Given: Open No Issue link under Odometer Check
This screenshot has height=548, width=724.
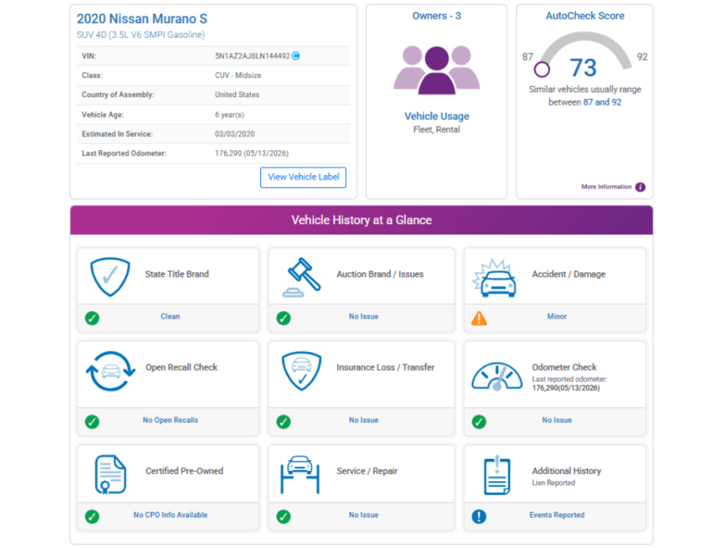Looking at the screenshot, I should [557, 421].
